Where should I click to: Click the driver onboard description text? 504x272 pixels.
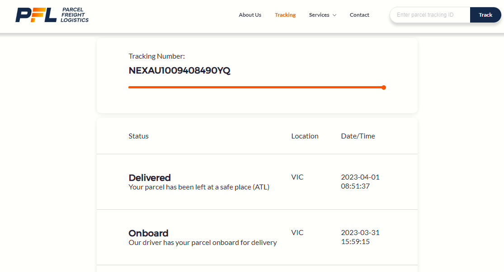click(203, 243)
